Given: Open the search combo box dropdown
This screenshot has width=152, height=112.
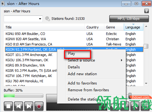Looking at the screenshot, I should coord(40,19).
